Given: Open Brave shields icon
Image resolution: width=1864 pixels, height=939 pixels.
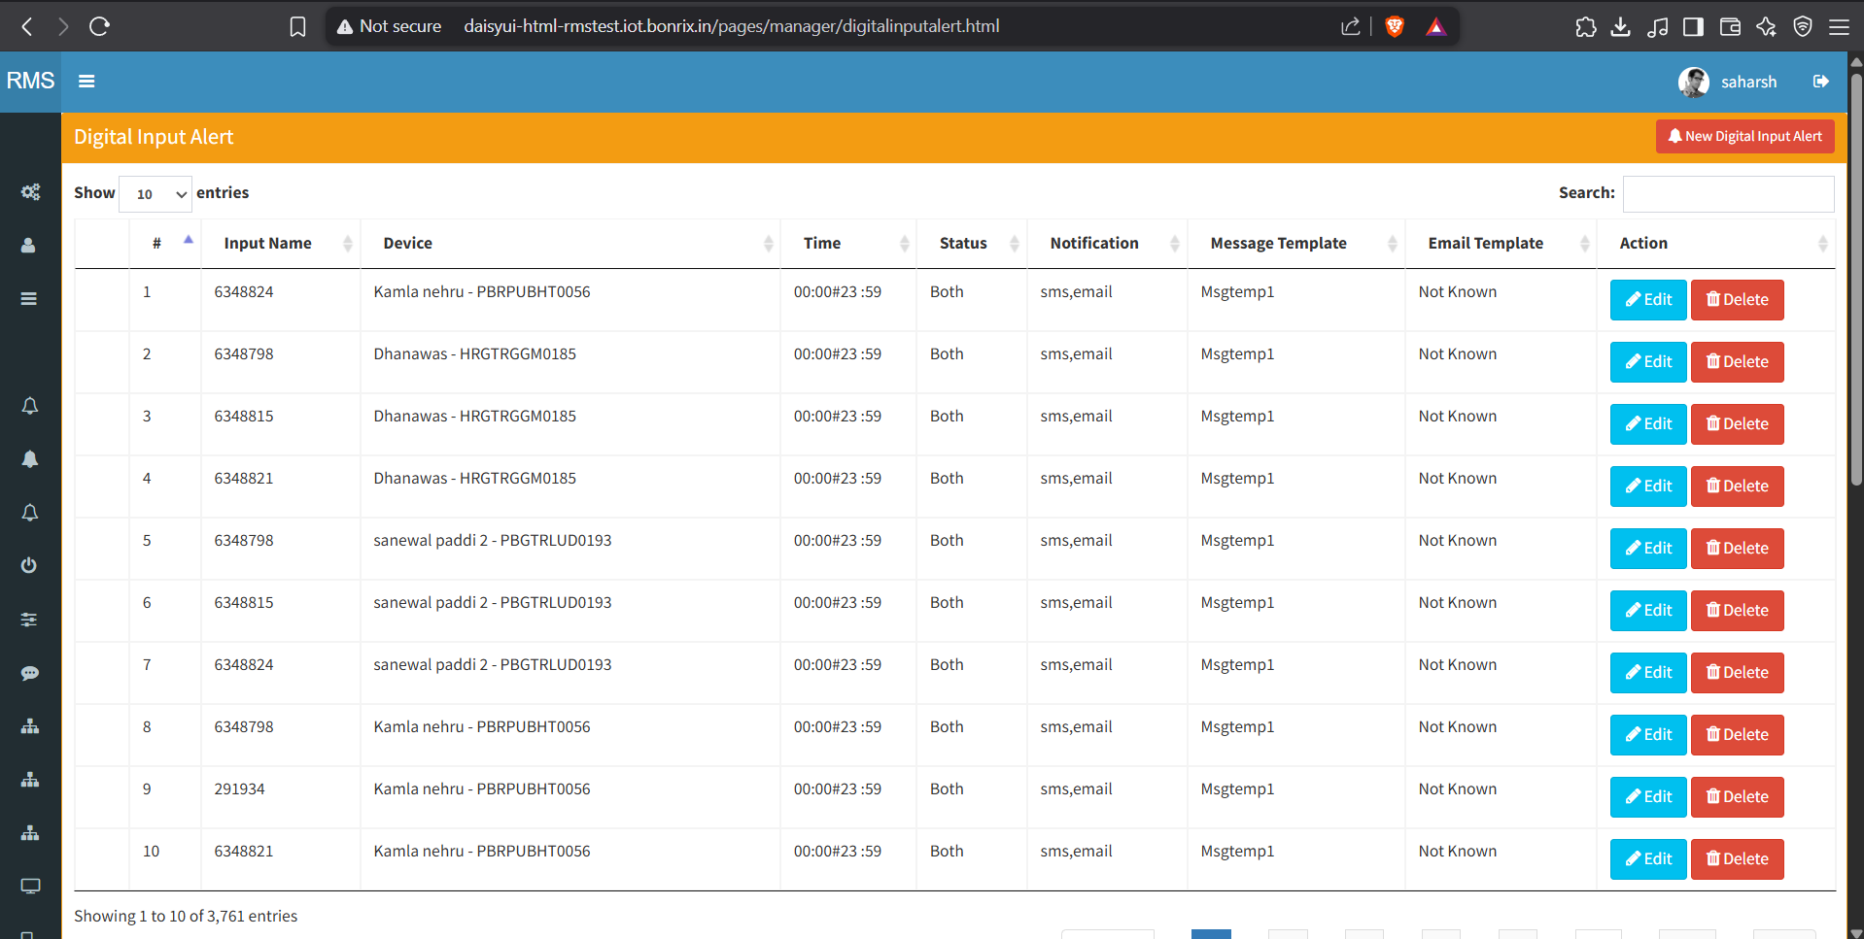Looking at the screenshot, I should click(x=1395, y=26).
